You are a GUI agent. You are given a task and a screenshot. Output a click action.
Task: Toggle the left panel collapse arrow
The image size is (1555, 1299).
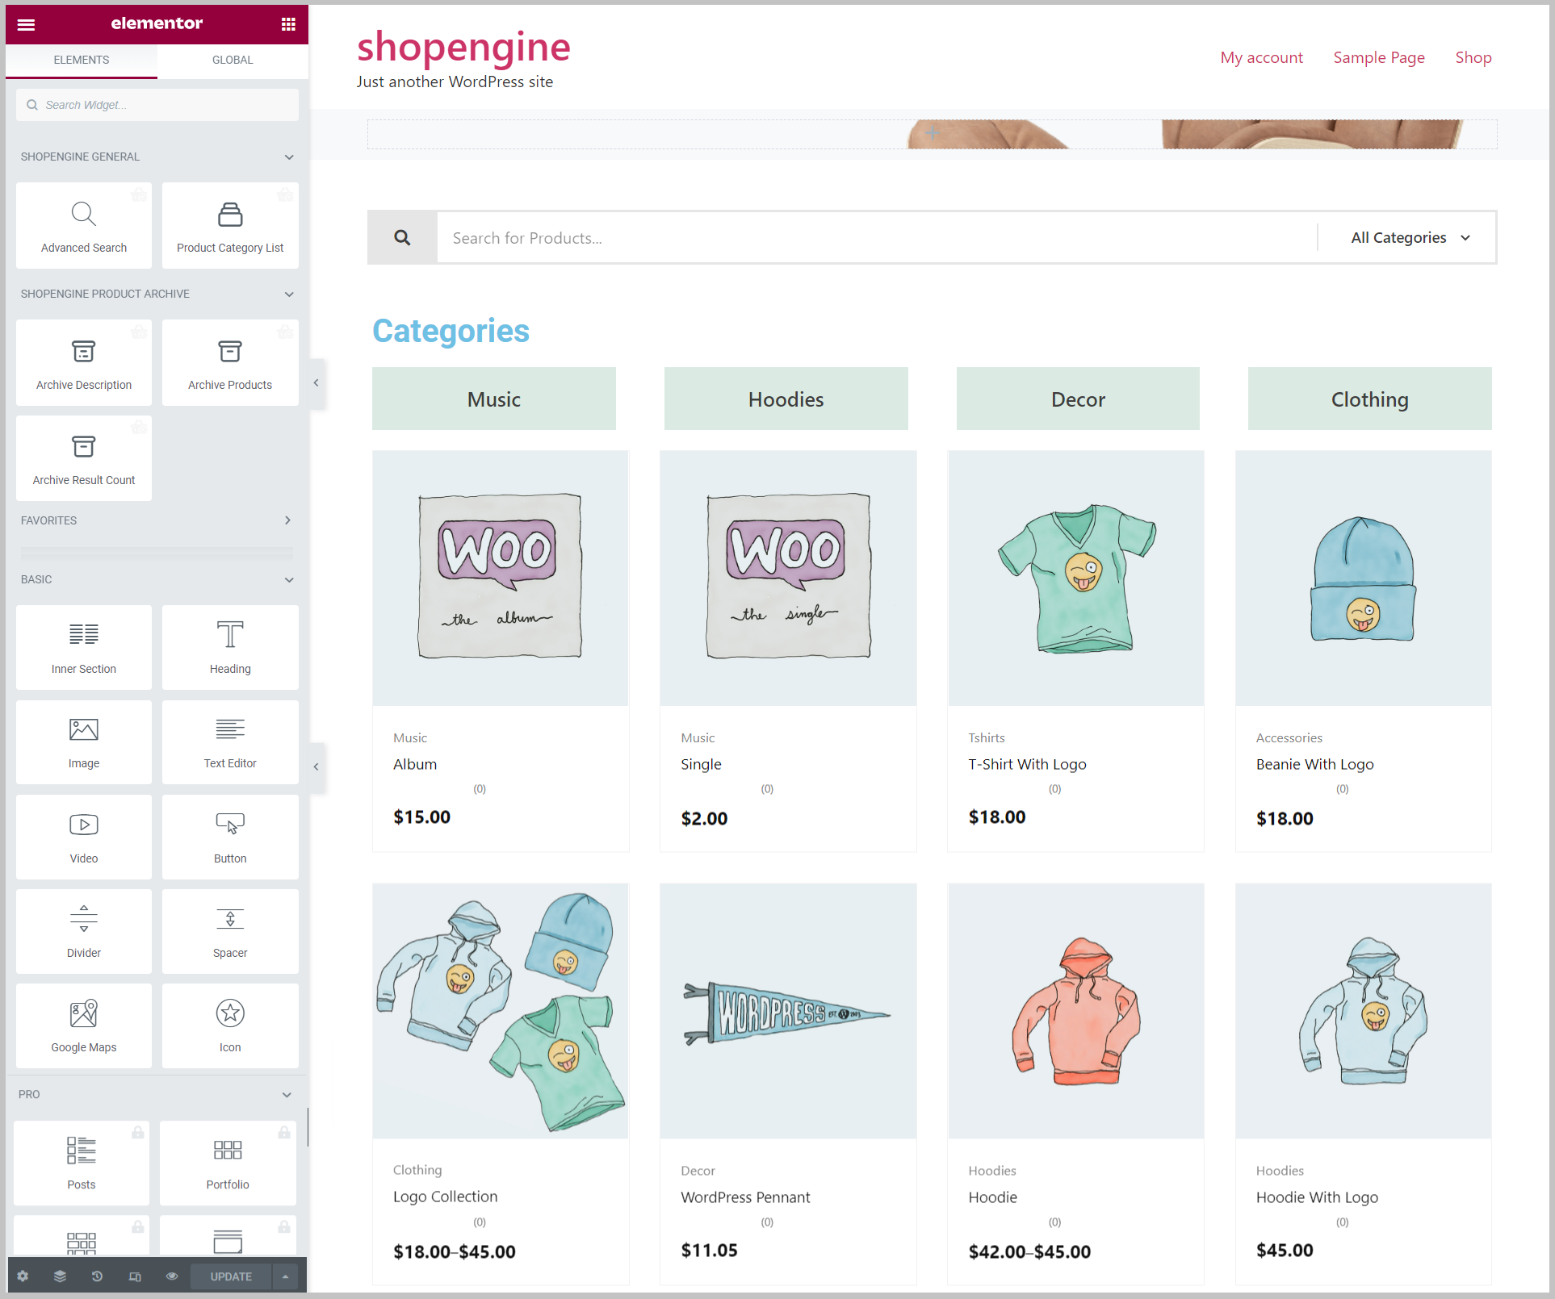[x=315, y=383]
